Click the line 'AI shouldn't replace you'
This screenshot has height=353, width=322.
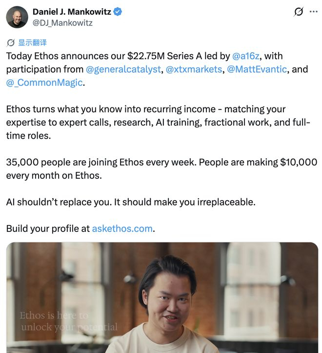131,202
